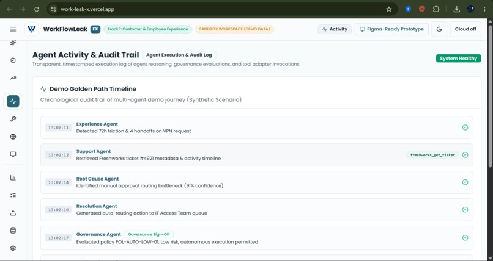Image resolution: width=493 pixels, height=261 pixels.
Task: Select the Support Agent title
Action: tap(94, 151)
